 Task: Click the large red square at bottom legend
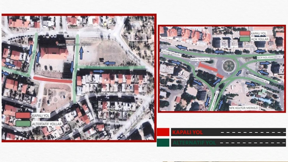(x=163, y=132)
